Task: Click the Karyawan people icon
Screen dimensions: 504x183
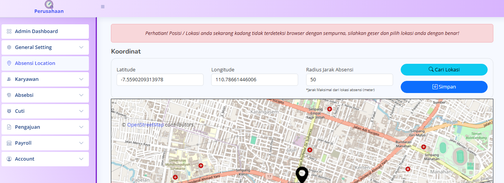Action: [9, 79]
